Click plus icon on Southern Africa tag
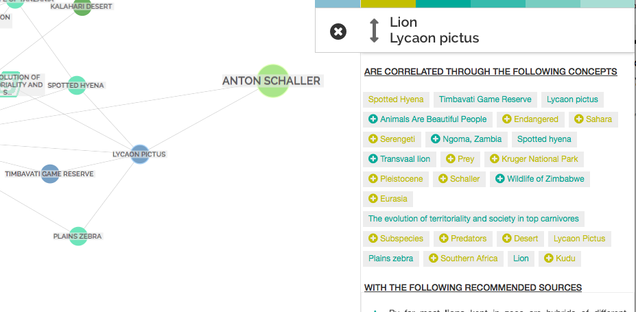 pos(434,259)
